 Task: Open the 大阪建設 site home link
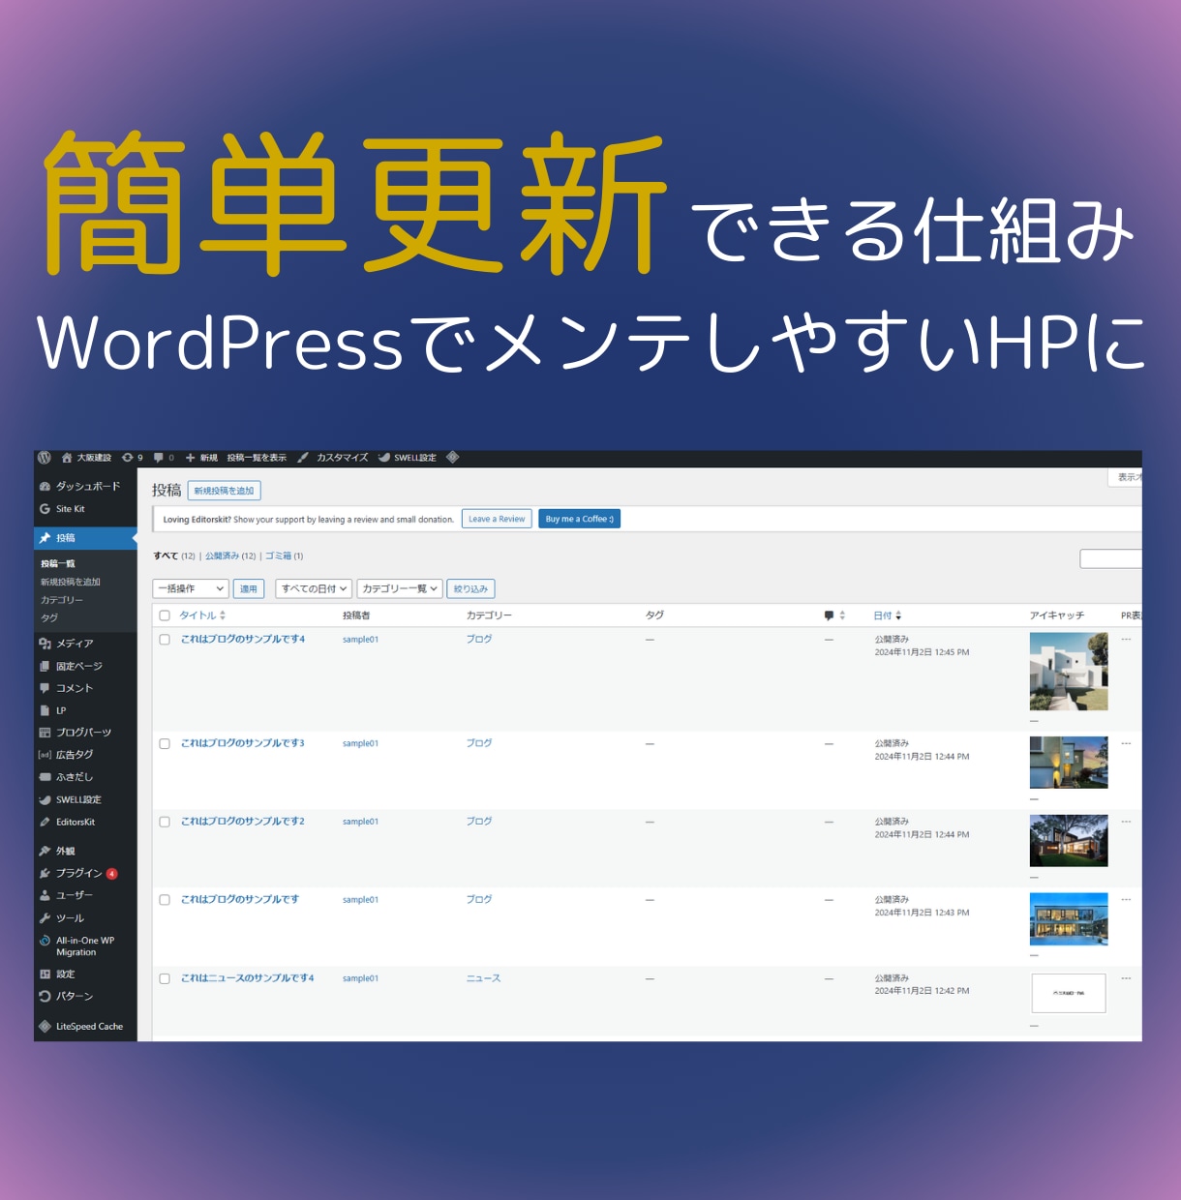click(x=86, y=458)
